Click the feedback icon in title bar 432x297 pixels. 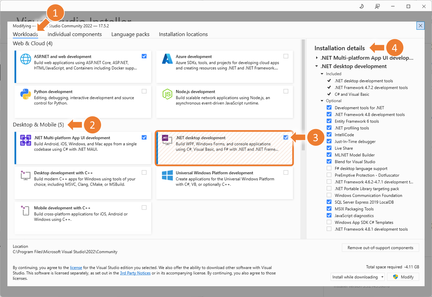[x=377, y=6]
